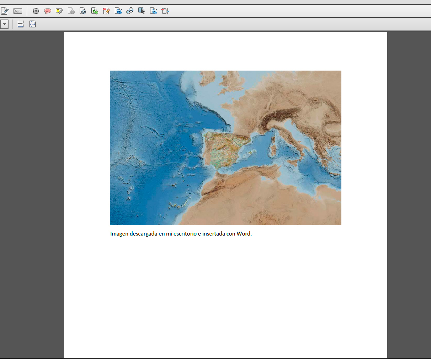This screenshot has height=359, width=431.
Task: Click the blue crop page icon
Action: tap(118, 11)
